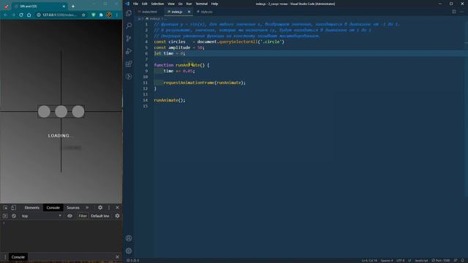Open the Source Control view
The image size is (468, 263).
click(129, 39)
